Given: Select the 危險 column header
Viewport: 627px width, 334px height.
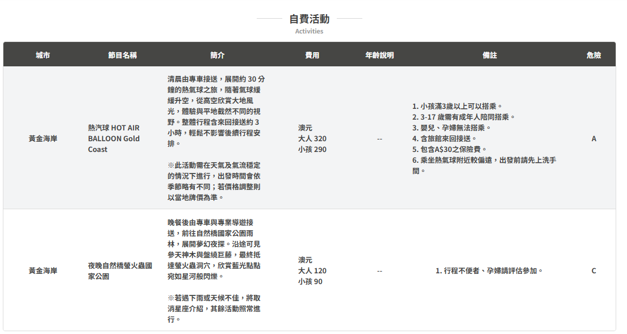Looking at the screenshot, I should click(x=593, y=55).
